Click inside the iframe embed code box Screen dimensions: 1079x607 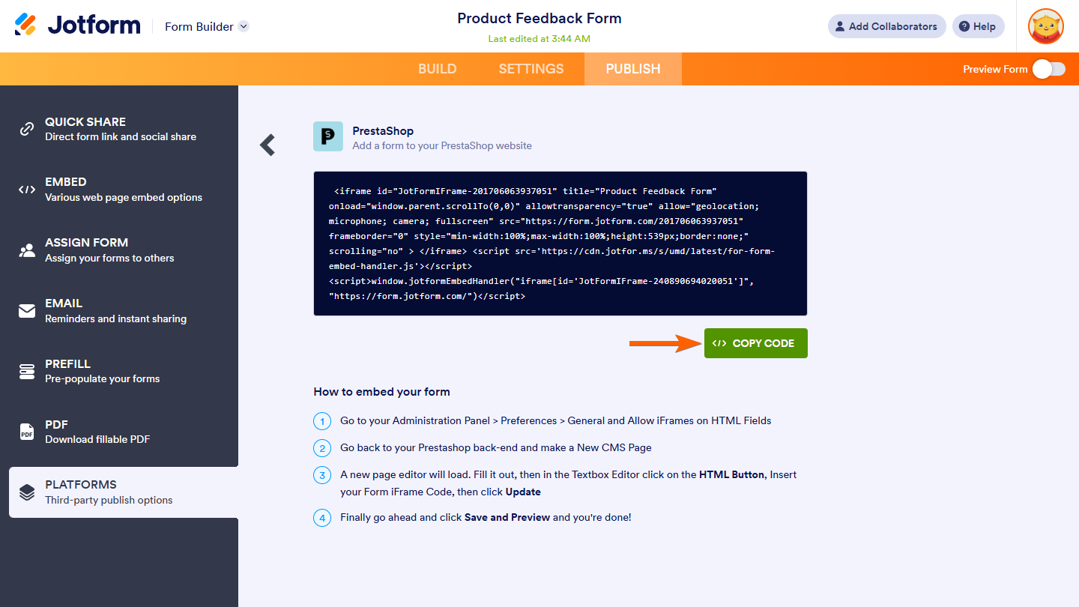pyautogui.click(x=560, y=244)
